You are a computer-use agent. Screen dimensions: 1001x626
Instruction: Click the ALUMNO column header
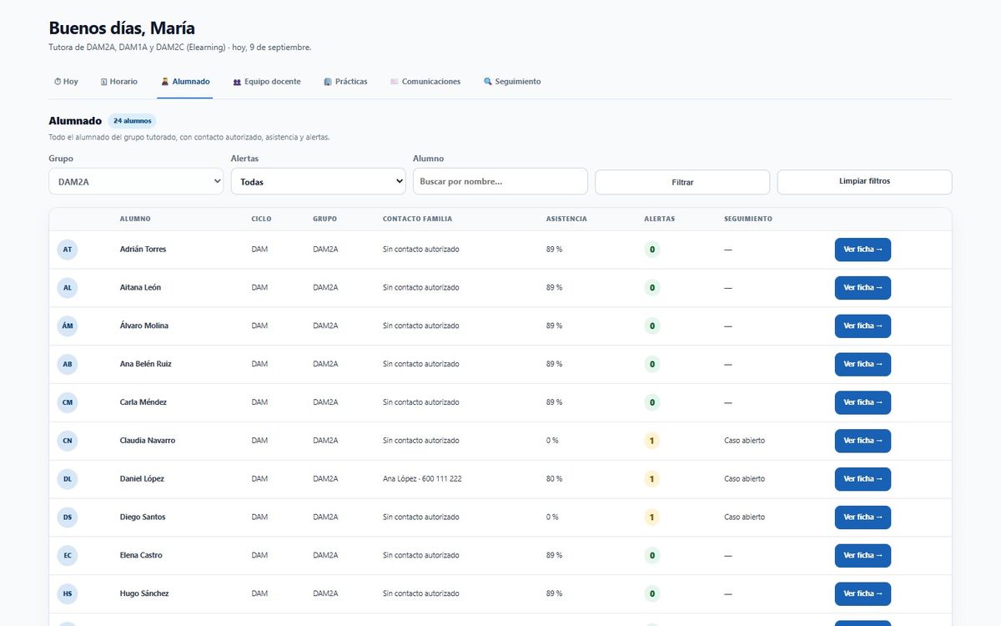[x=135, y=220]
